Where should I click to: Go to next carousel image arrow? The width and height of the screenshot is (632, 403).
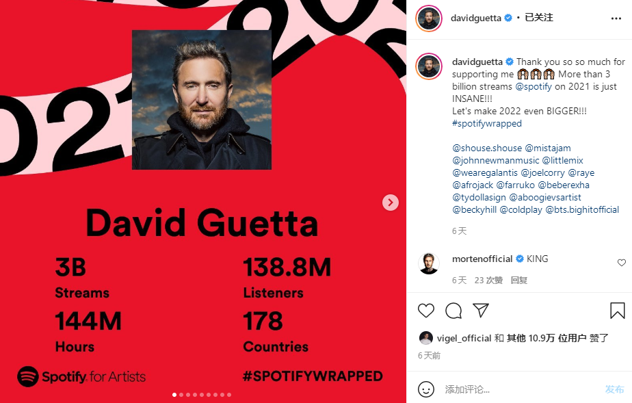[390, 203]
